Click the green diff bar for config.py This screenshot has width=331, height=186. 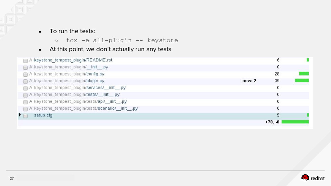tap(304, 74)
